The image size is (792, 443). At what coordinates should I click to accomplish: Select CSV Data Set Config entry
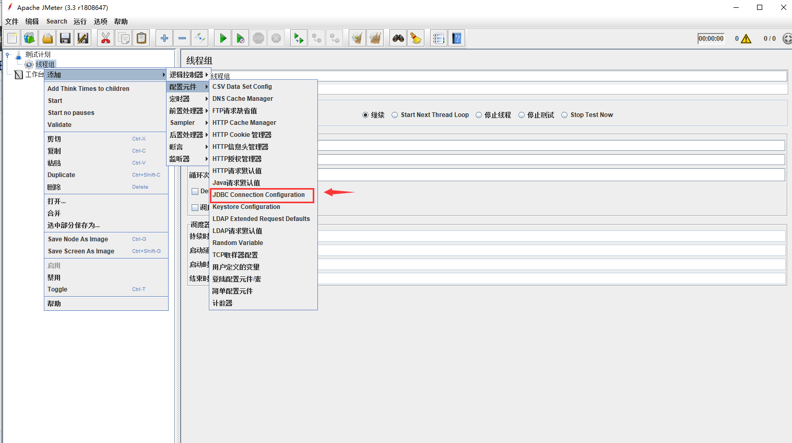[242, 87]
